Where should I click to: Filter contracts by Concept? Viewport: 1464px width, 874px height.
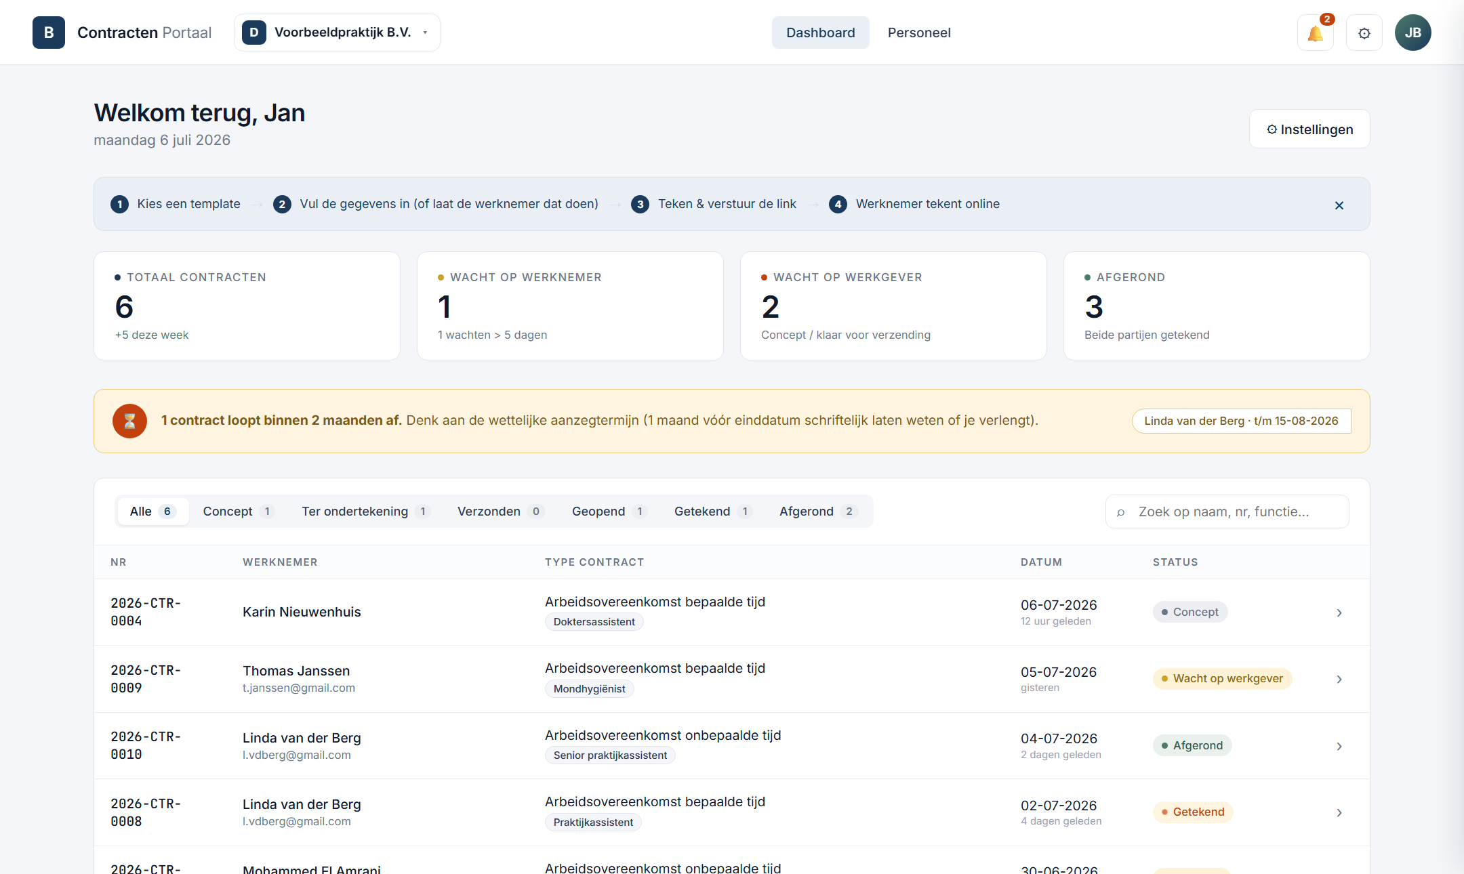click(238, 512)
